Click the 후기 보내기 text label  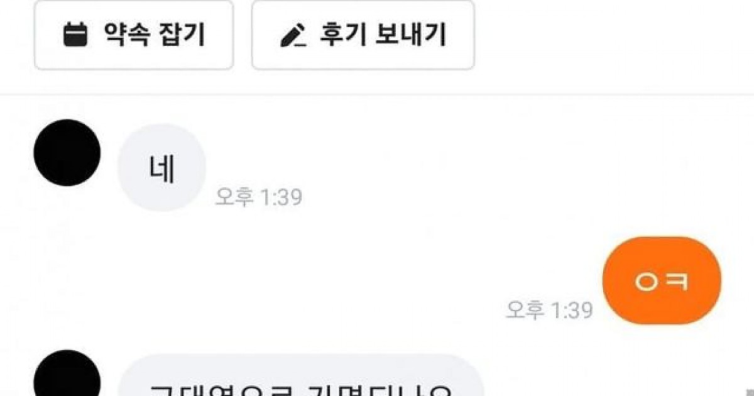point(383,35)
